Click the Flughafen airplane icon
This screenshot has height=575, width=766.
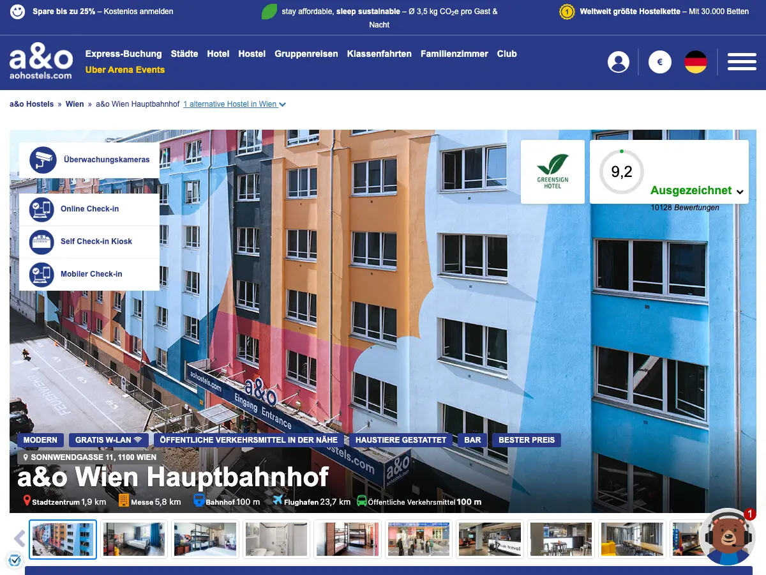277,500
